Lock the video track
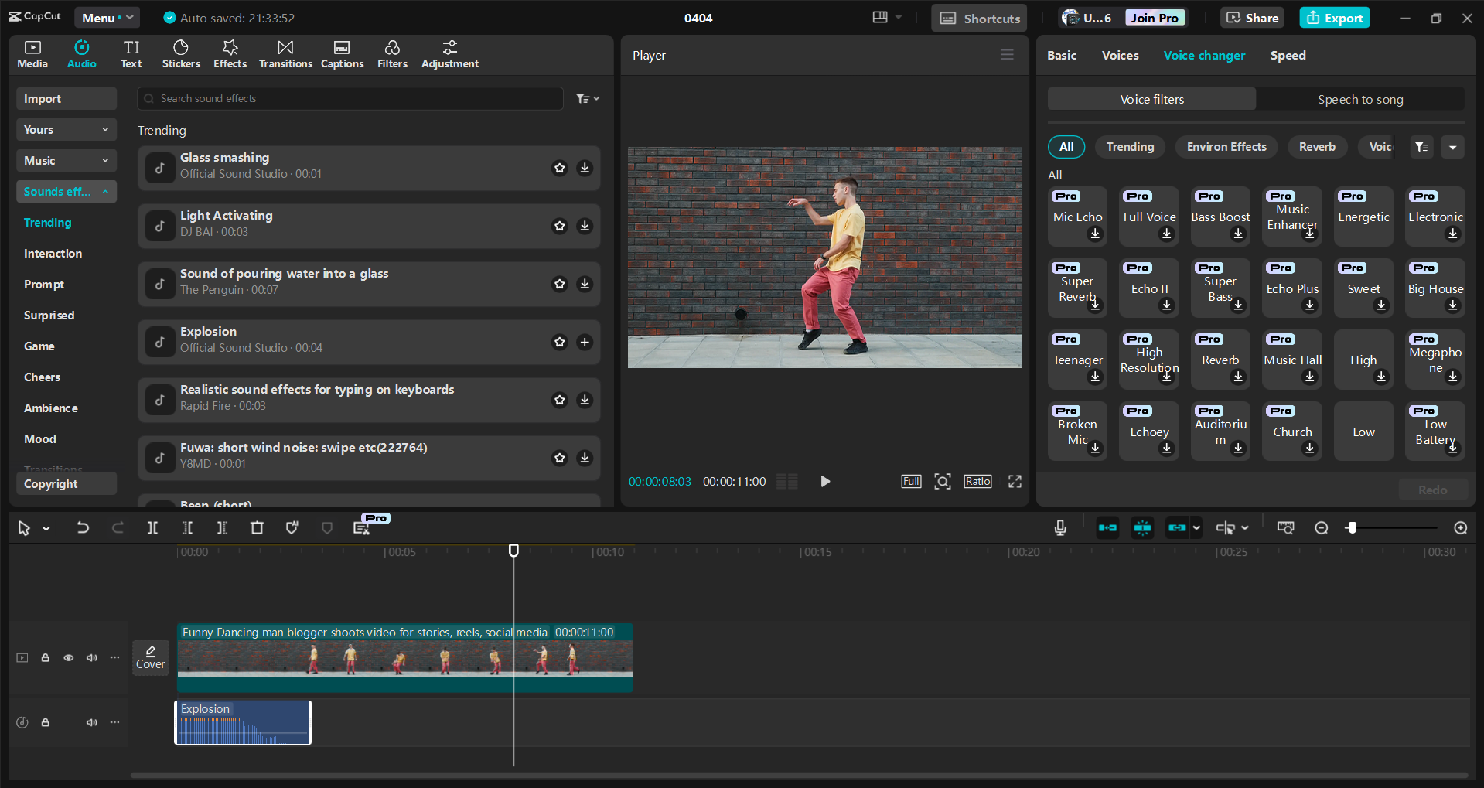1484x788 pixels. point(46,658)
